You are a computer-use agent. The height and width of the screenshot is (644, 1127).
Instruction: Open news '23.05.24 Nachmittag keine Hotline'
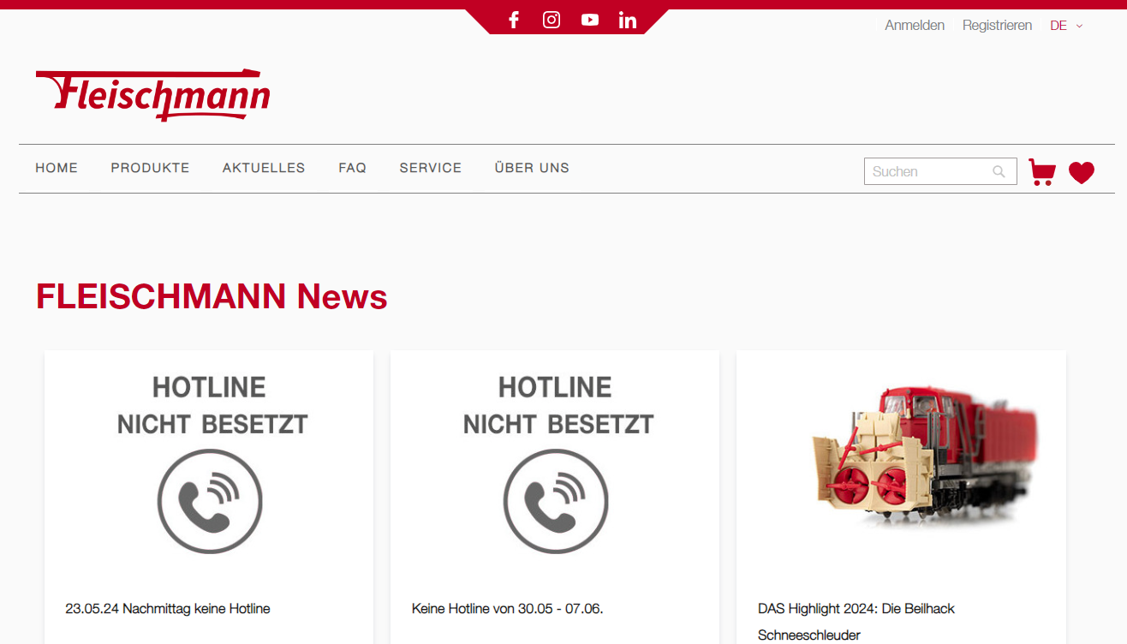tap(168, 609)
